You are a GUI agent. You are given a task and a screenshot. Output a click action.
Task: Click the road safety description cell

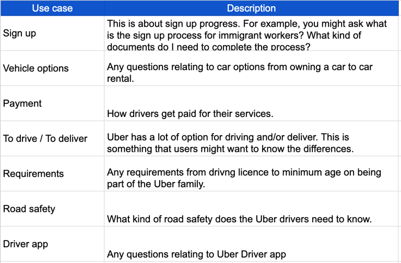(x=251, y=209)
